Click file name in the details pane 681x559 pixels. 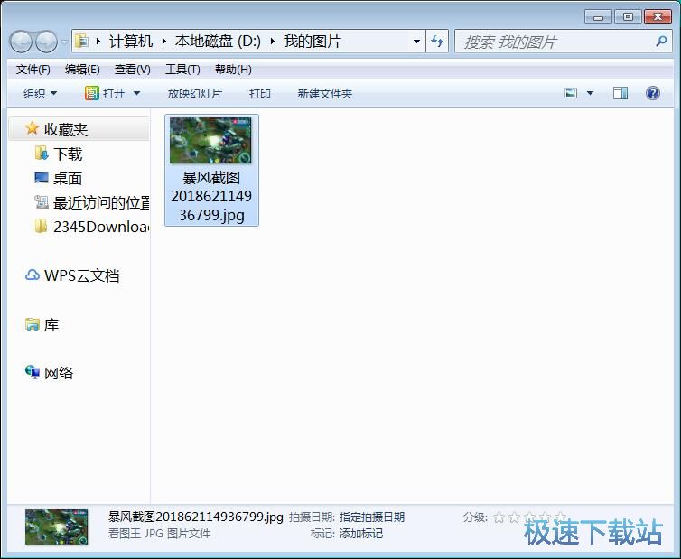[195, 517]
